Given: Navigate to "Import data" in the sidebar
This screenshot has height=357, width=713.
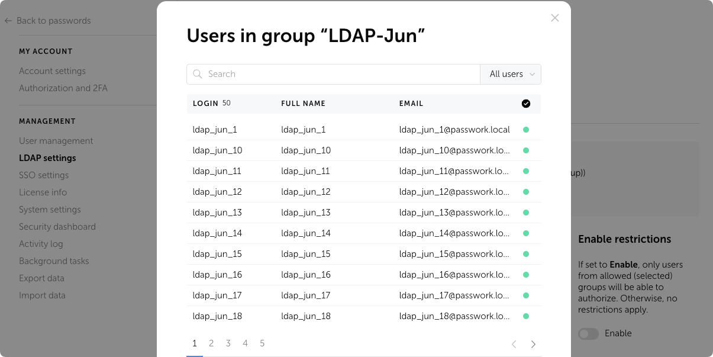Looking at the screenshot, I should pyautogui.click(x=41, y=295).
